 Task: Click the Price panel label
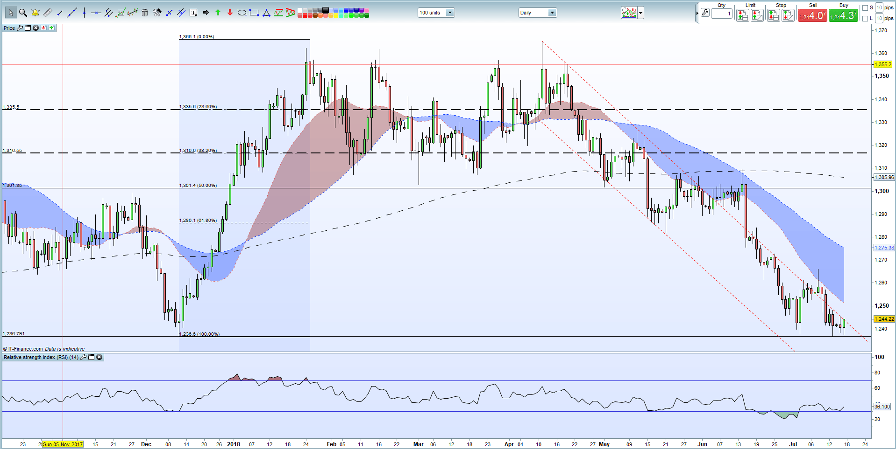9,28
